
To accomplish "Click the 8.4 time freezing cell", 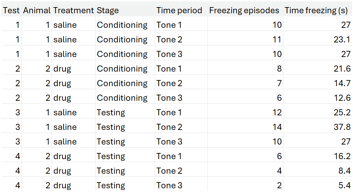I will click(344, 171).
